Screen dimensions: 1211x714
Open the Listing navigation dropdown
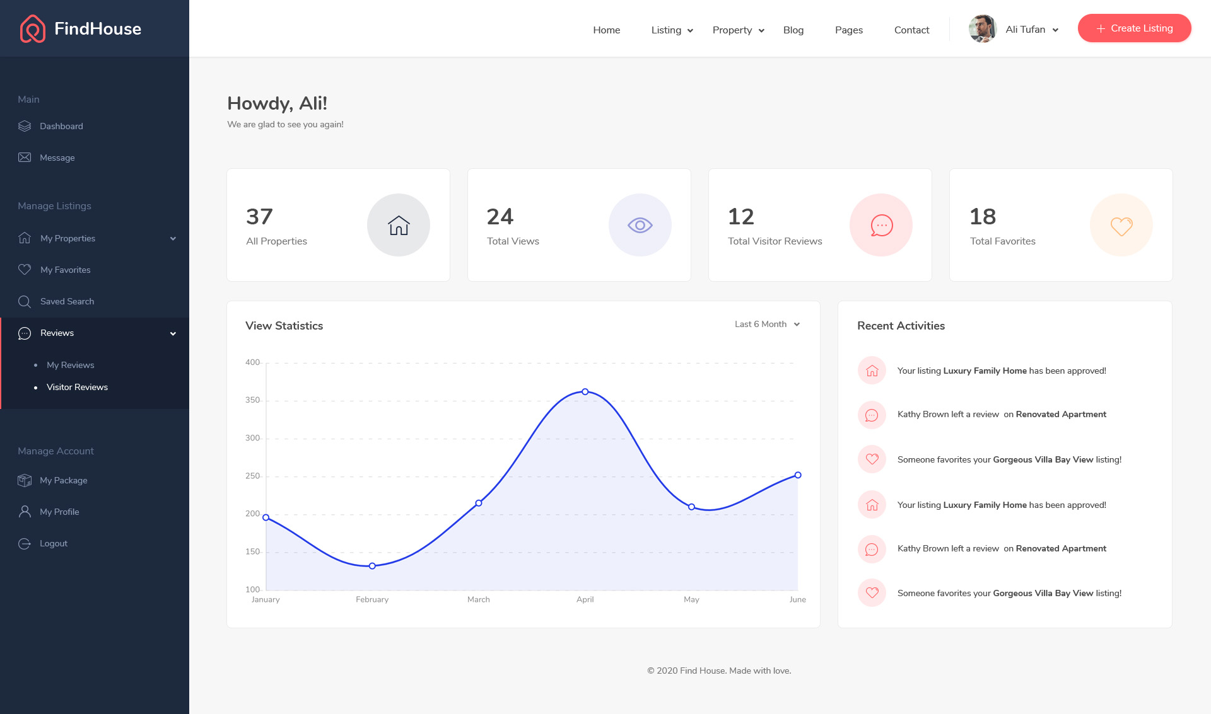point(672,30)
